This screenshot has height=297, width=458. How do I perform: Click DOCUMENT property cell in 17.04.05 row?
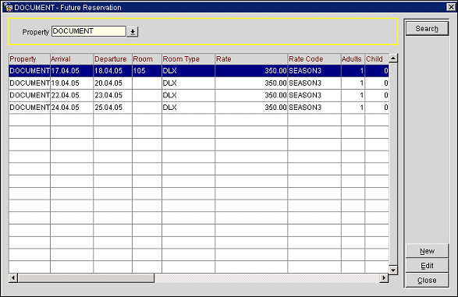click(x=29, y=71)
